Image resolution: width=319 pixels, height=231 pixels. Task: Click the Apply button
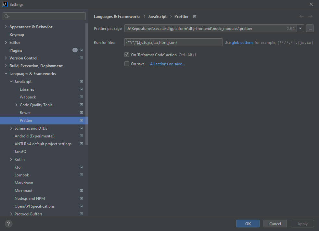(x=302, y=224)
